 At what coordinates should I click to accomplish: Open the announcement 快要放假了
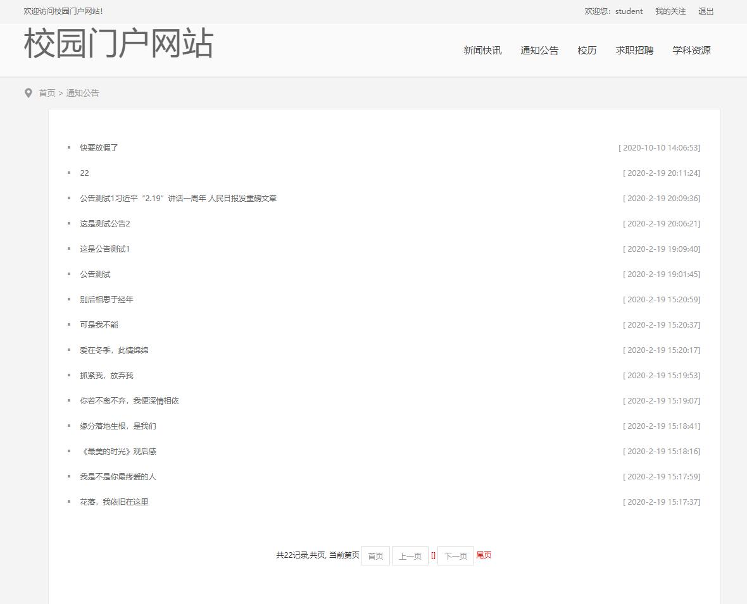tap(100, 147)
